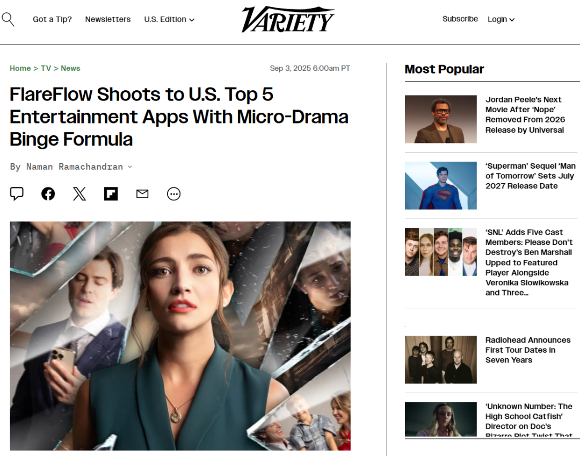The image size is (580, 456).
Task: Share article on X icon
Action: 79,194
